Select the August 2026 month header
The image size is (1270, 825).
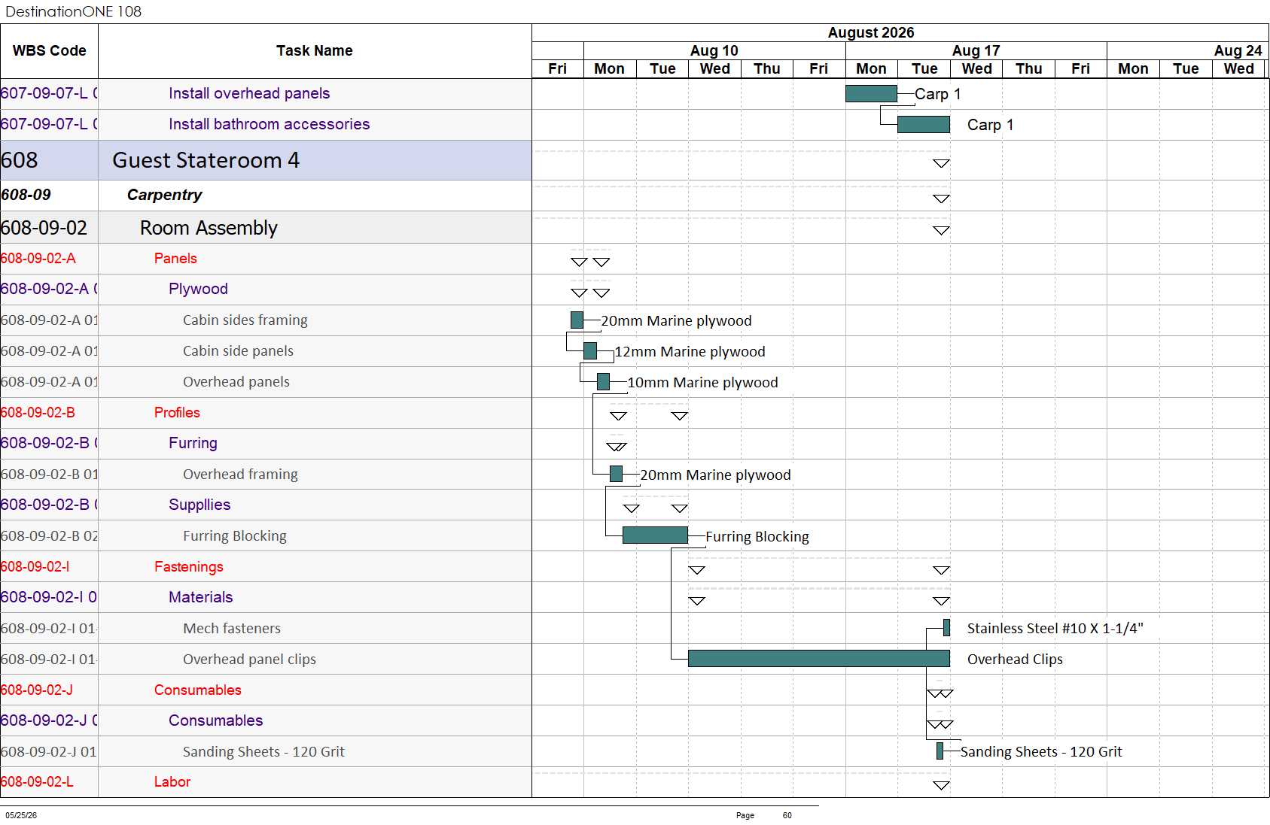click(x=871, y=33)
